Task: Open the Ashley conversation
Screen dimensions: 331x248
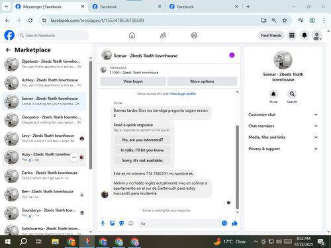Action: [44, 83]
